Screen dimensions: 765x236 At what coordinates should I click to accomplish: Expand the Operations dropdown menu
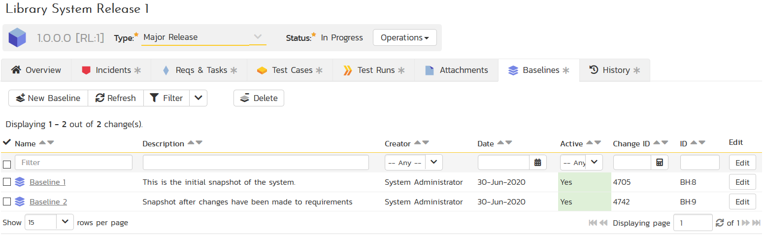click(x=404, y=37)
